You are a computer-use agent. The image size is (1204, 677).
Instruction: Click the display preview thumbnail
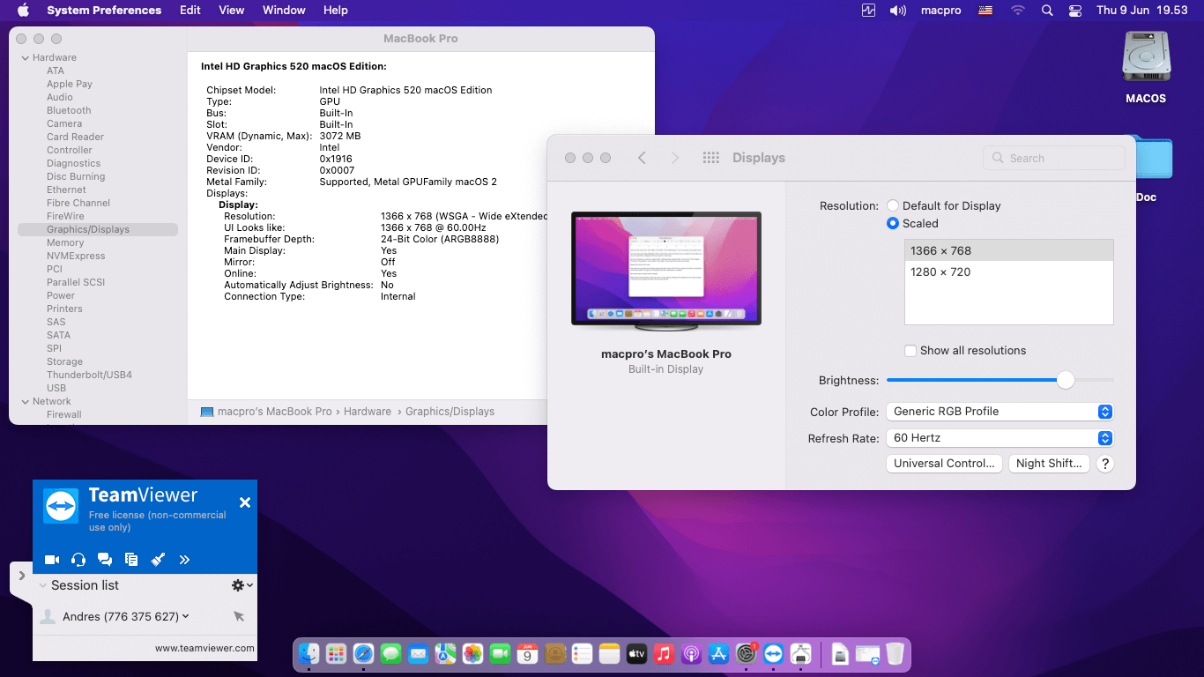(666, 271)
